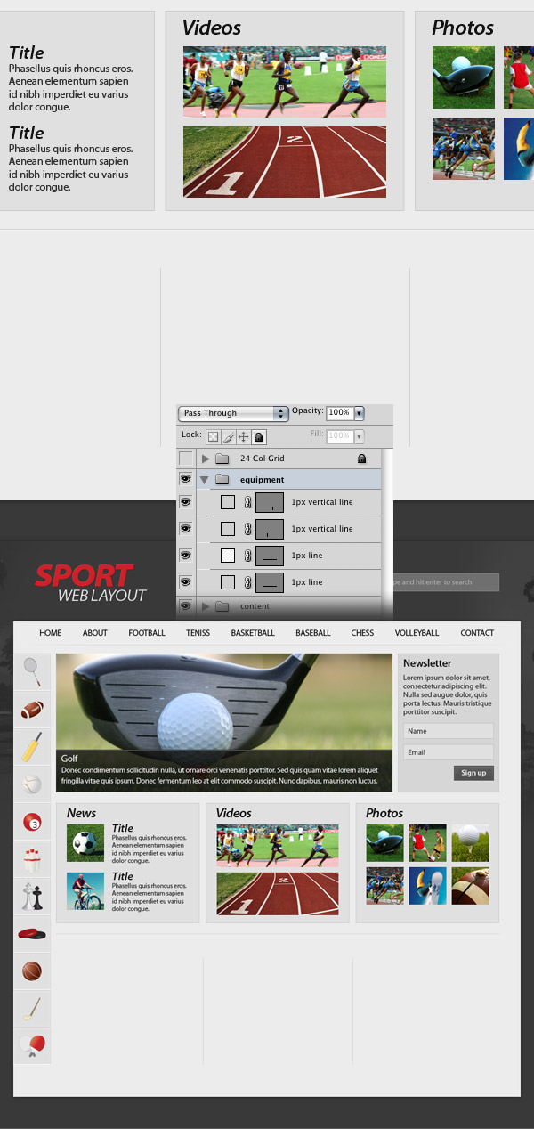
Task: Click the enlarged runners video at the top
Action: tap(285, 82)
